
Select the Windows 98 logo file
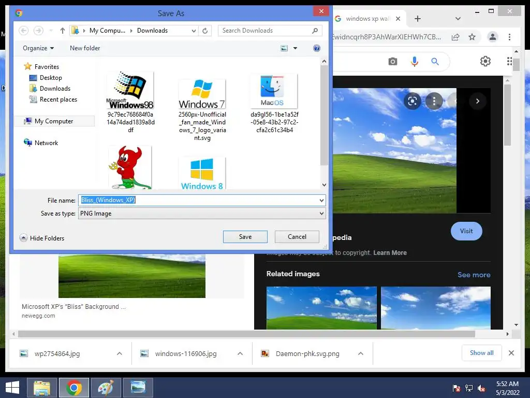[x=130, y=103]
